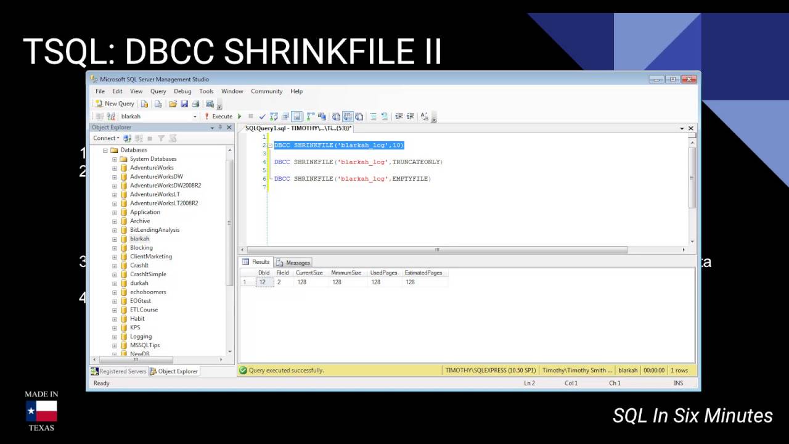Click the Cancel Executing Query square icon
The height and width of the screenshot is (444, 789).
click(x=250, y=116)
